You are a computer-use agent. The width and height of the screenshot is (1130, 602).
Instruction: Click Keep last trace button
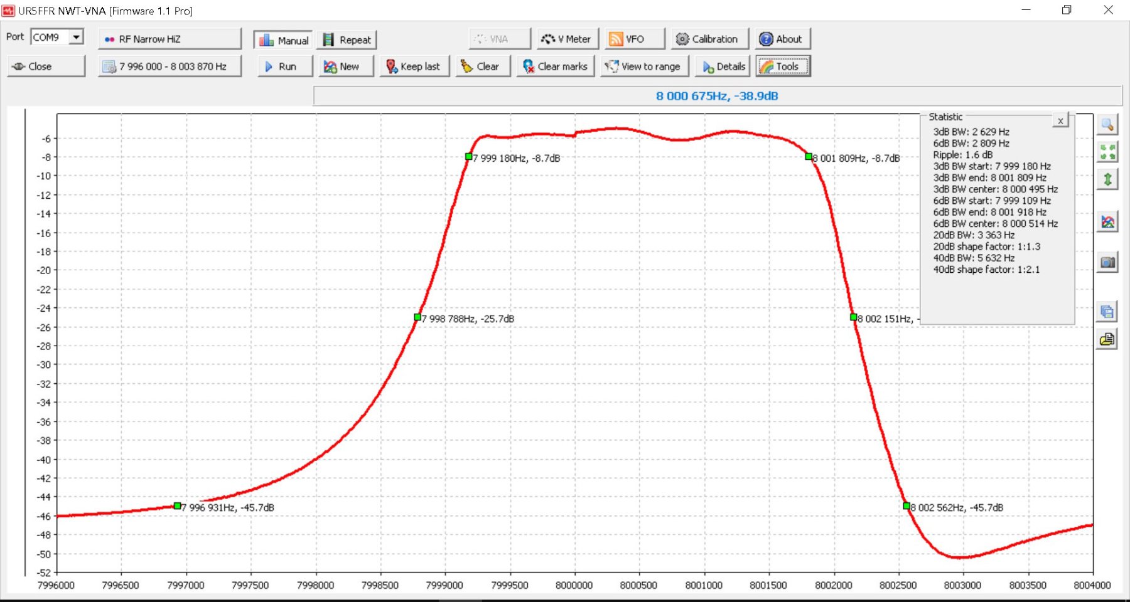(x=414, y=66)
